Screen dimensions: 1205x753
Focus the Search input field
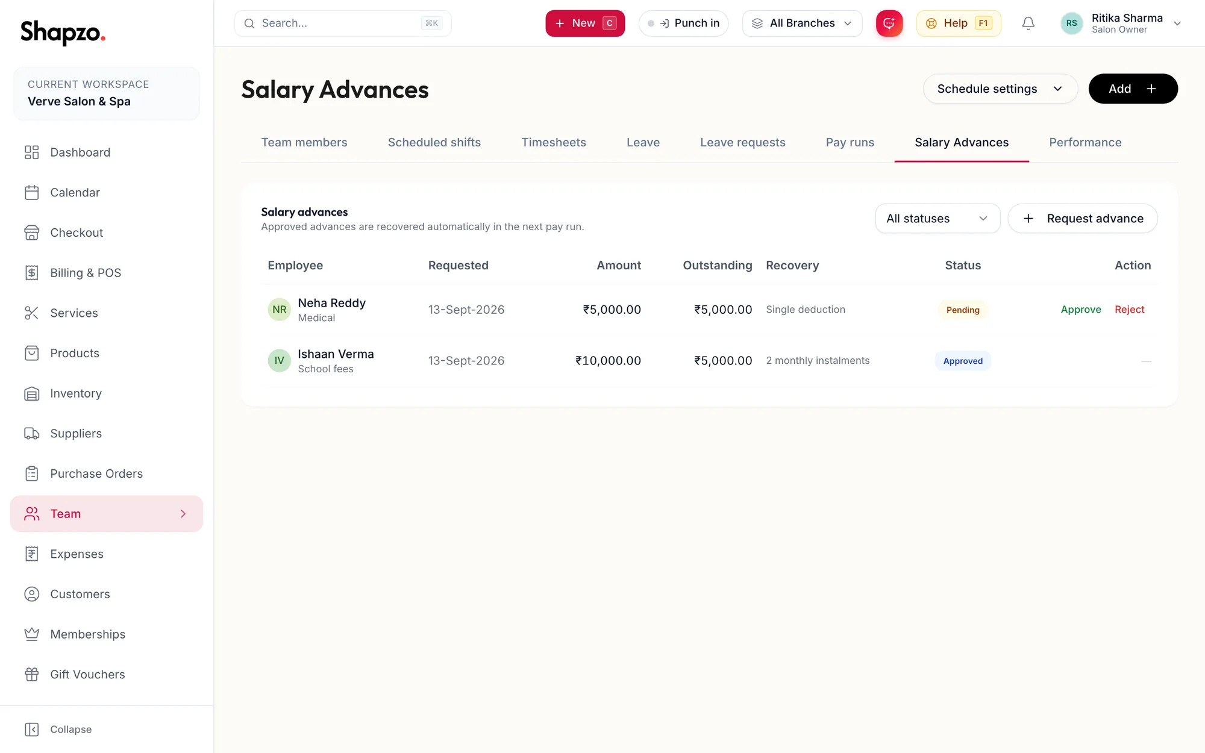point(343,23)
